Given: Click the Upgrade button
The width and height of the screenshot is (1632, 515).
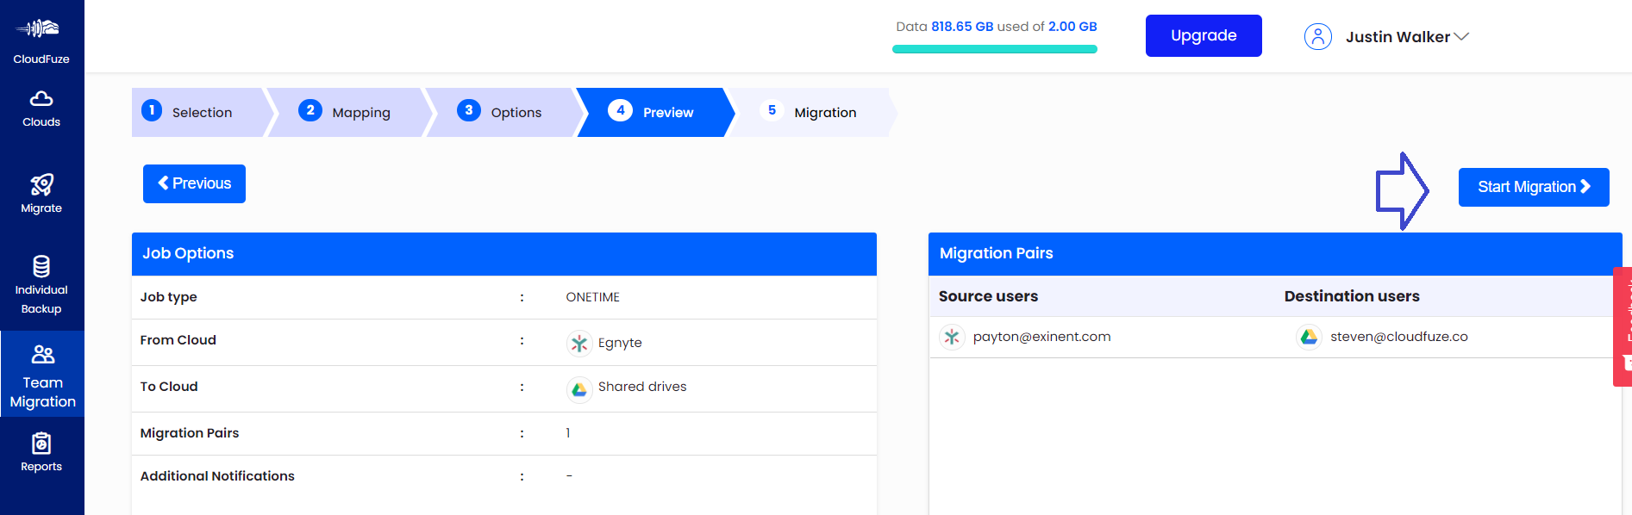Looking at the screenshot, I should point(1204,35).
